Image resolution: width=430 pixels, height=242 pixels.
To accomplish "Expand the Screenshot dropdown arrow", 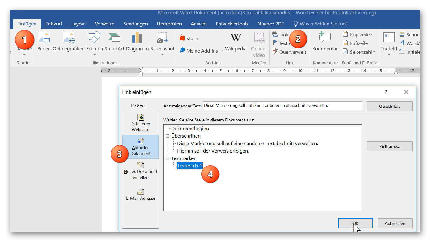I will 162,55.
